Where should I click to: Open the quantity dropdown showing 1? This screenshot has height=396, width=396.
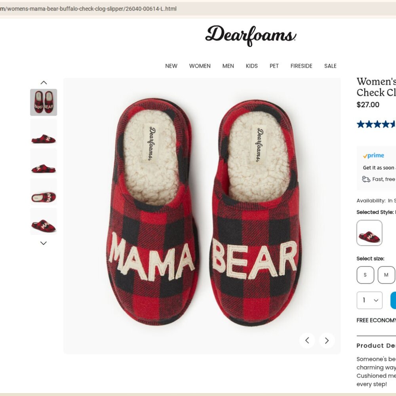(369, 300)
